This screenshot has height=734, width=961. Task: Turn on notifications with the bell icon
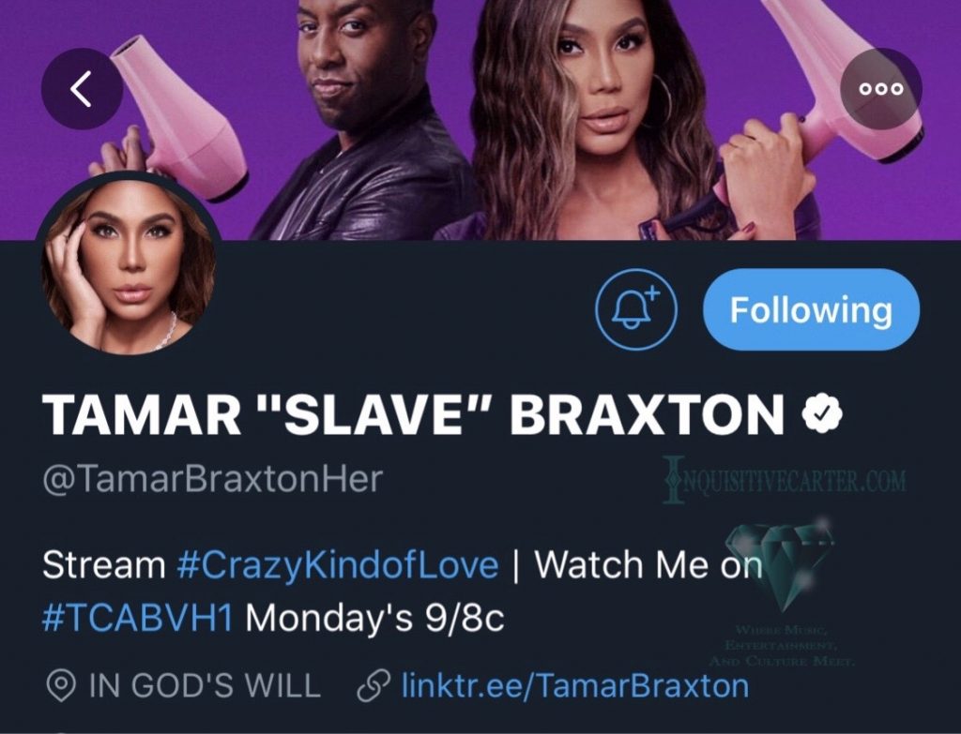[x=636, y=308]
